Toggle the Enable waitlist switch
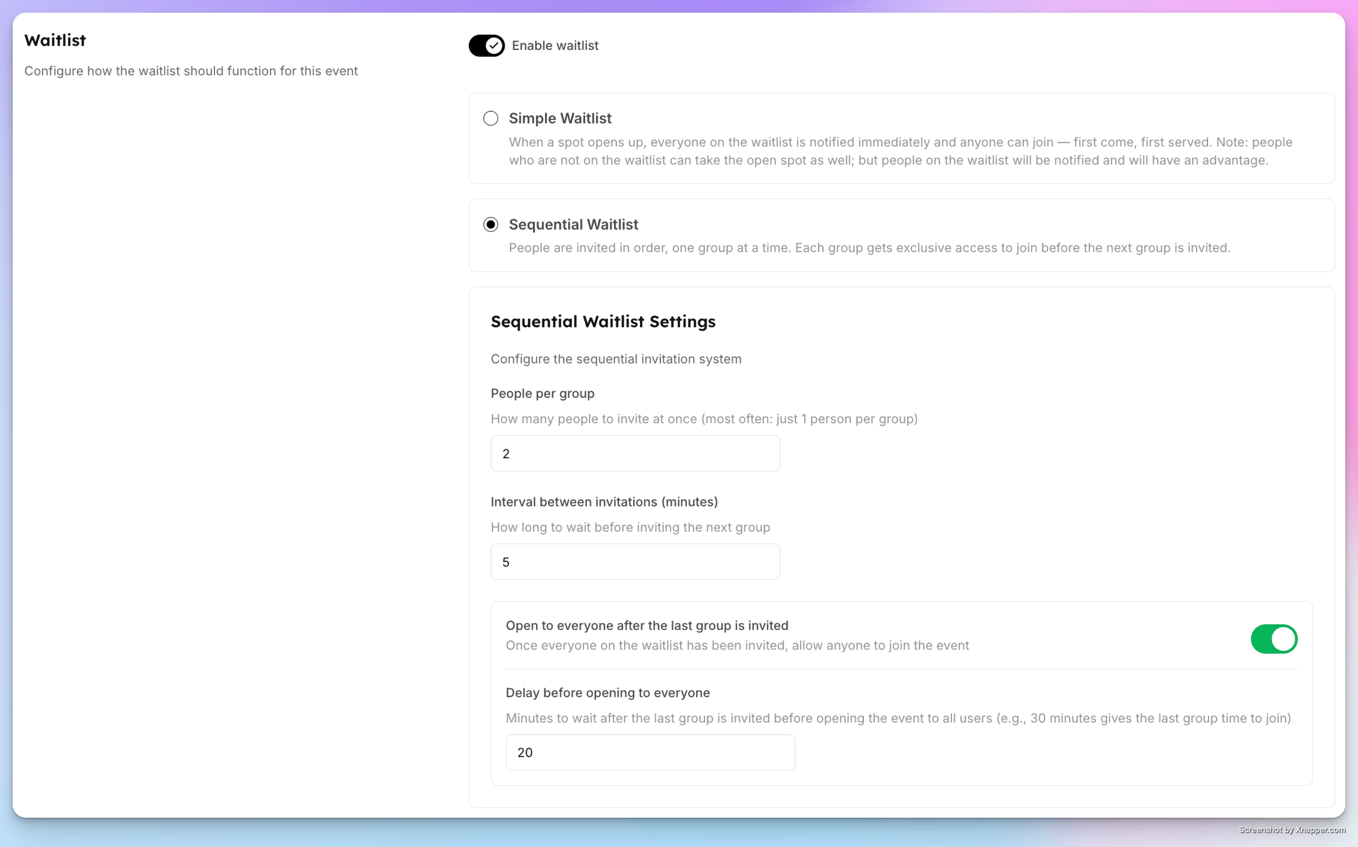 point(486,45)
